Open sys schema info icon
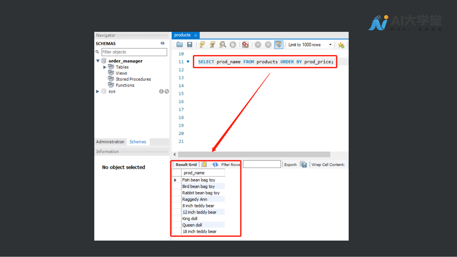This screenshot has height=257, width=457. pos(161,91)
